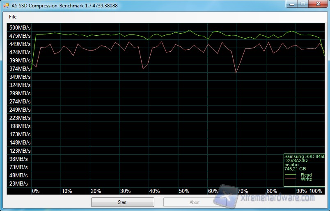Click the 23MB/s y-axis label
The width and height of the screenshot is (330, 211).
(19, 183)
